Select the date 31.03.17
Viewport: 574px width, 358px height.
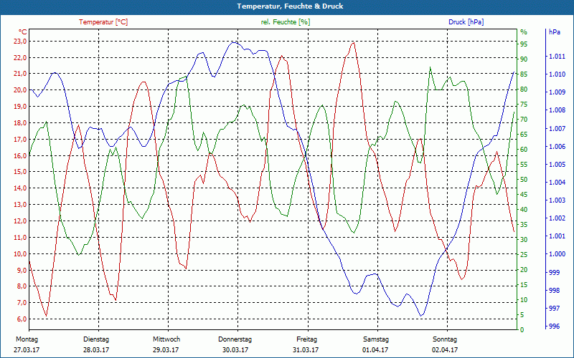pyautogui.click(x=306, y=350)
